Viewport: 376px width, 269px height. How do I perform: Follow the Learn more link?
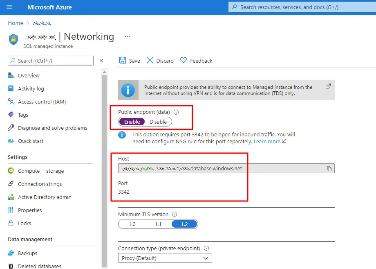(x=267, y=142)
